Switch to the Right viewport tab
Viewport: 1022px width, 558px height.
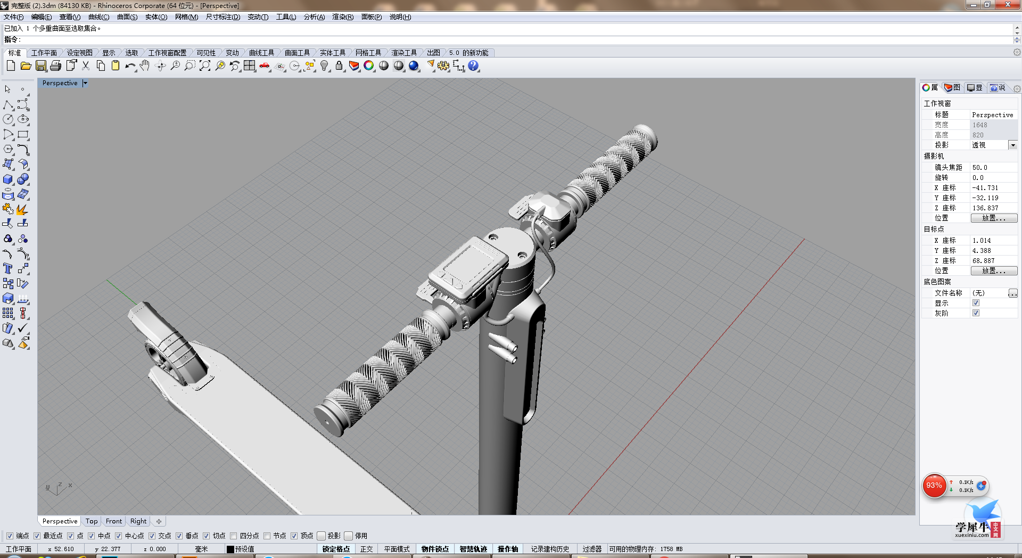point(138,521)
